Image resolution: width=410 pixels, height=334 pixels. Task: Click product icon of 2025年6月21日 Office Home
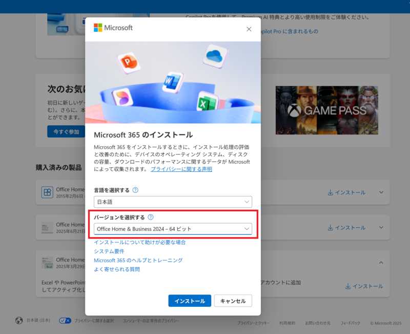pos(47,228)
